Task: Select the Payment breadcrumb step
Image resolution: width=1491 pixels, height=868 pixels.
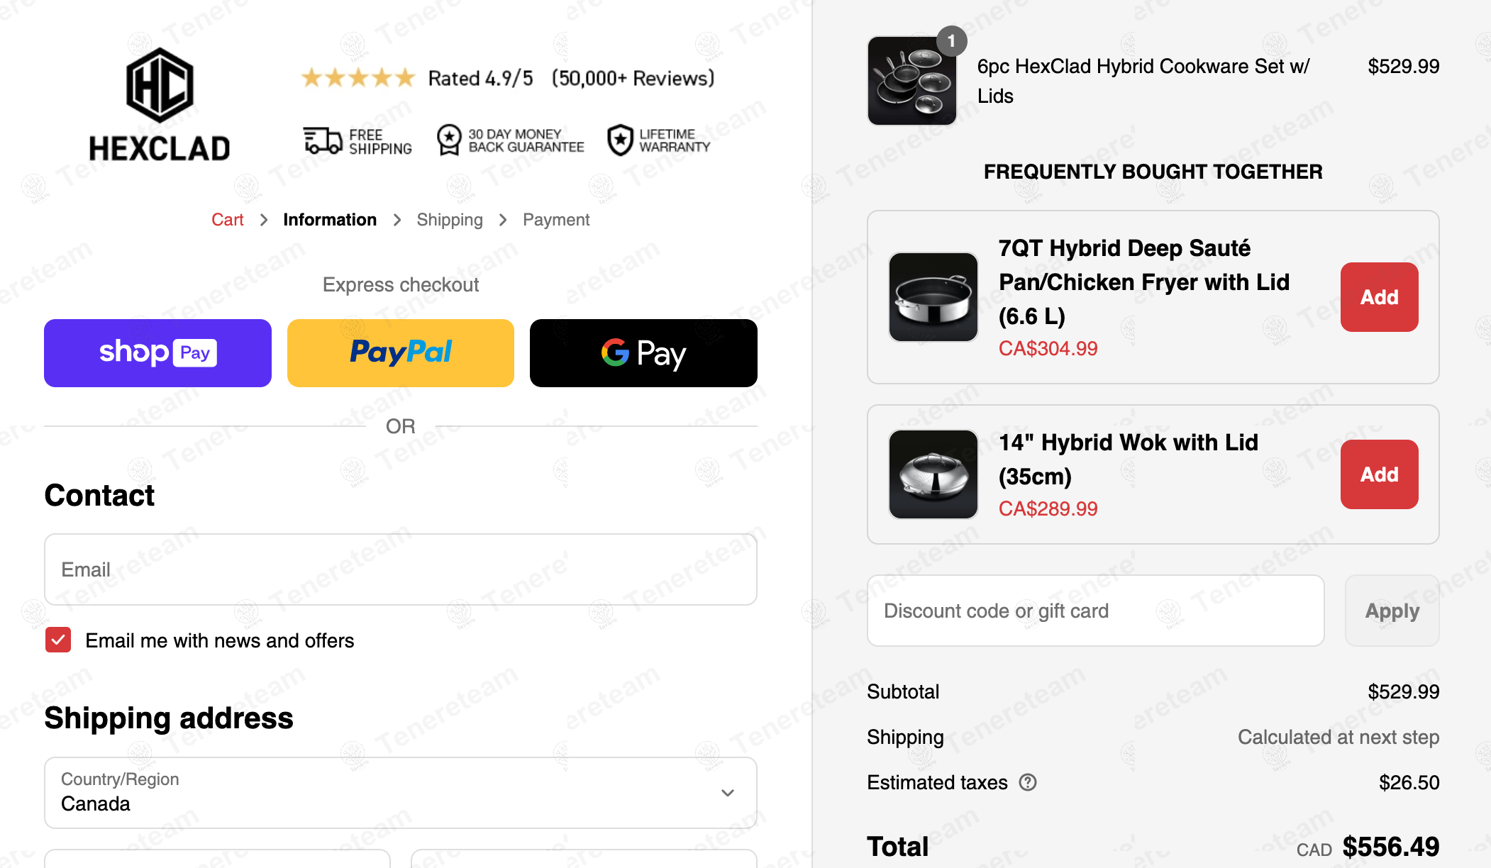Action: (x=556, y=220)
